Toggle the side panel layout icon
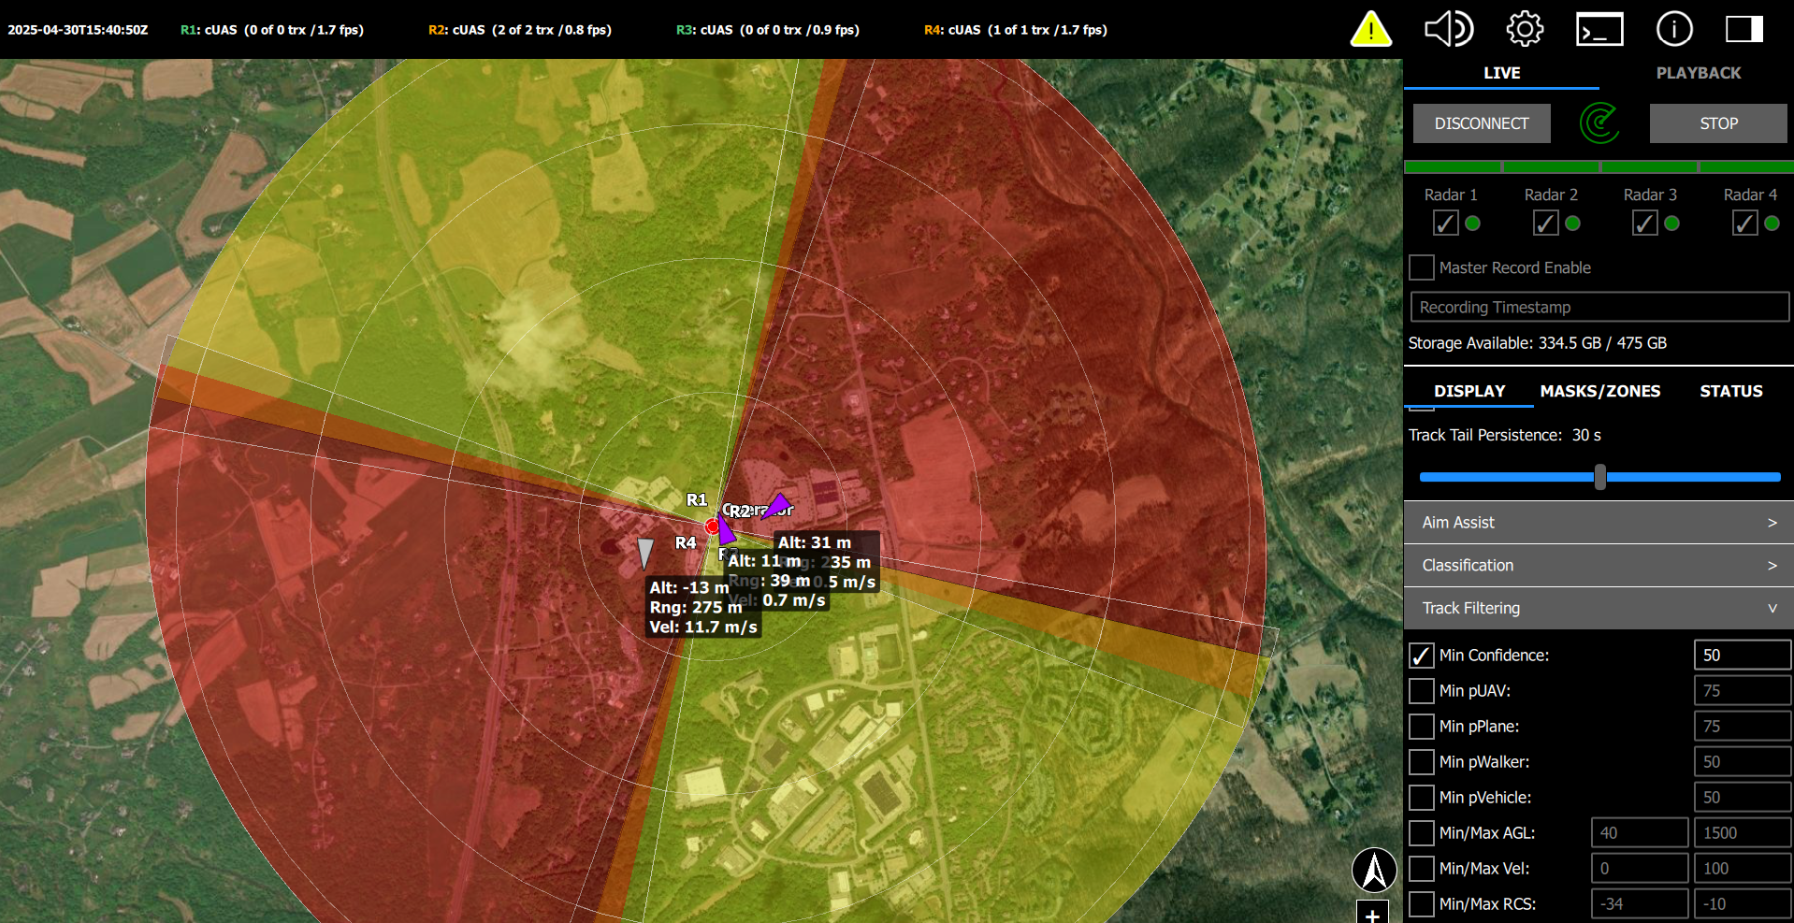This screenshot has height=923, width=1794. (1744, 29)
